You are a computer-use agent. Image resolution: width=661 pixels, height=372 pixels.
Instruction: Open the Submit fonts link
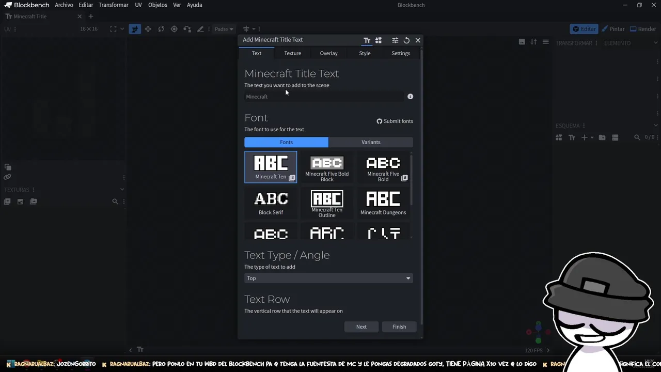(395, 121)
